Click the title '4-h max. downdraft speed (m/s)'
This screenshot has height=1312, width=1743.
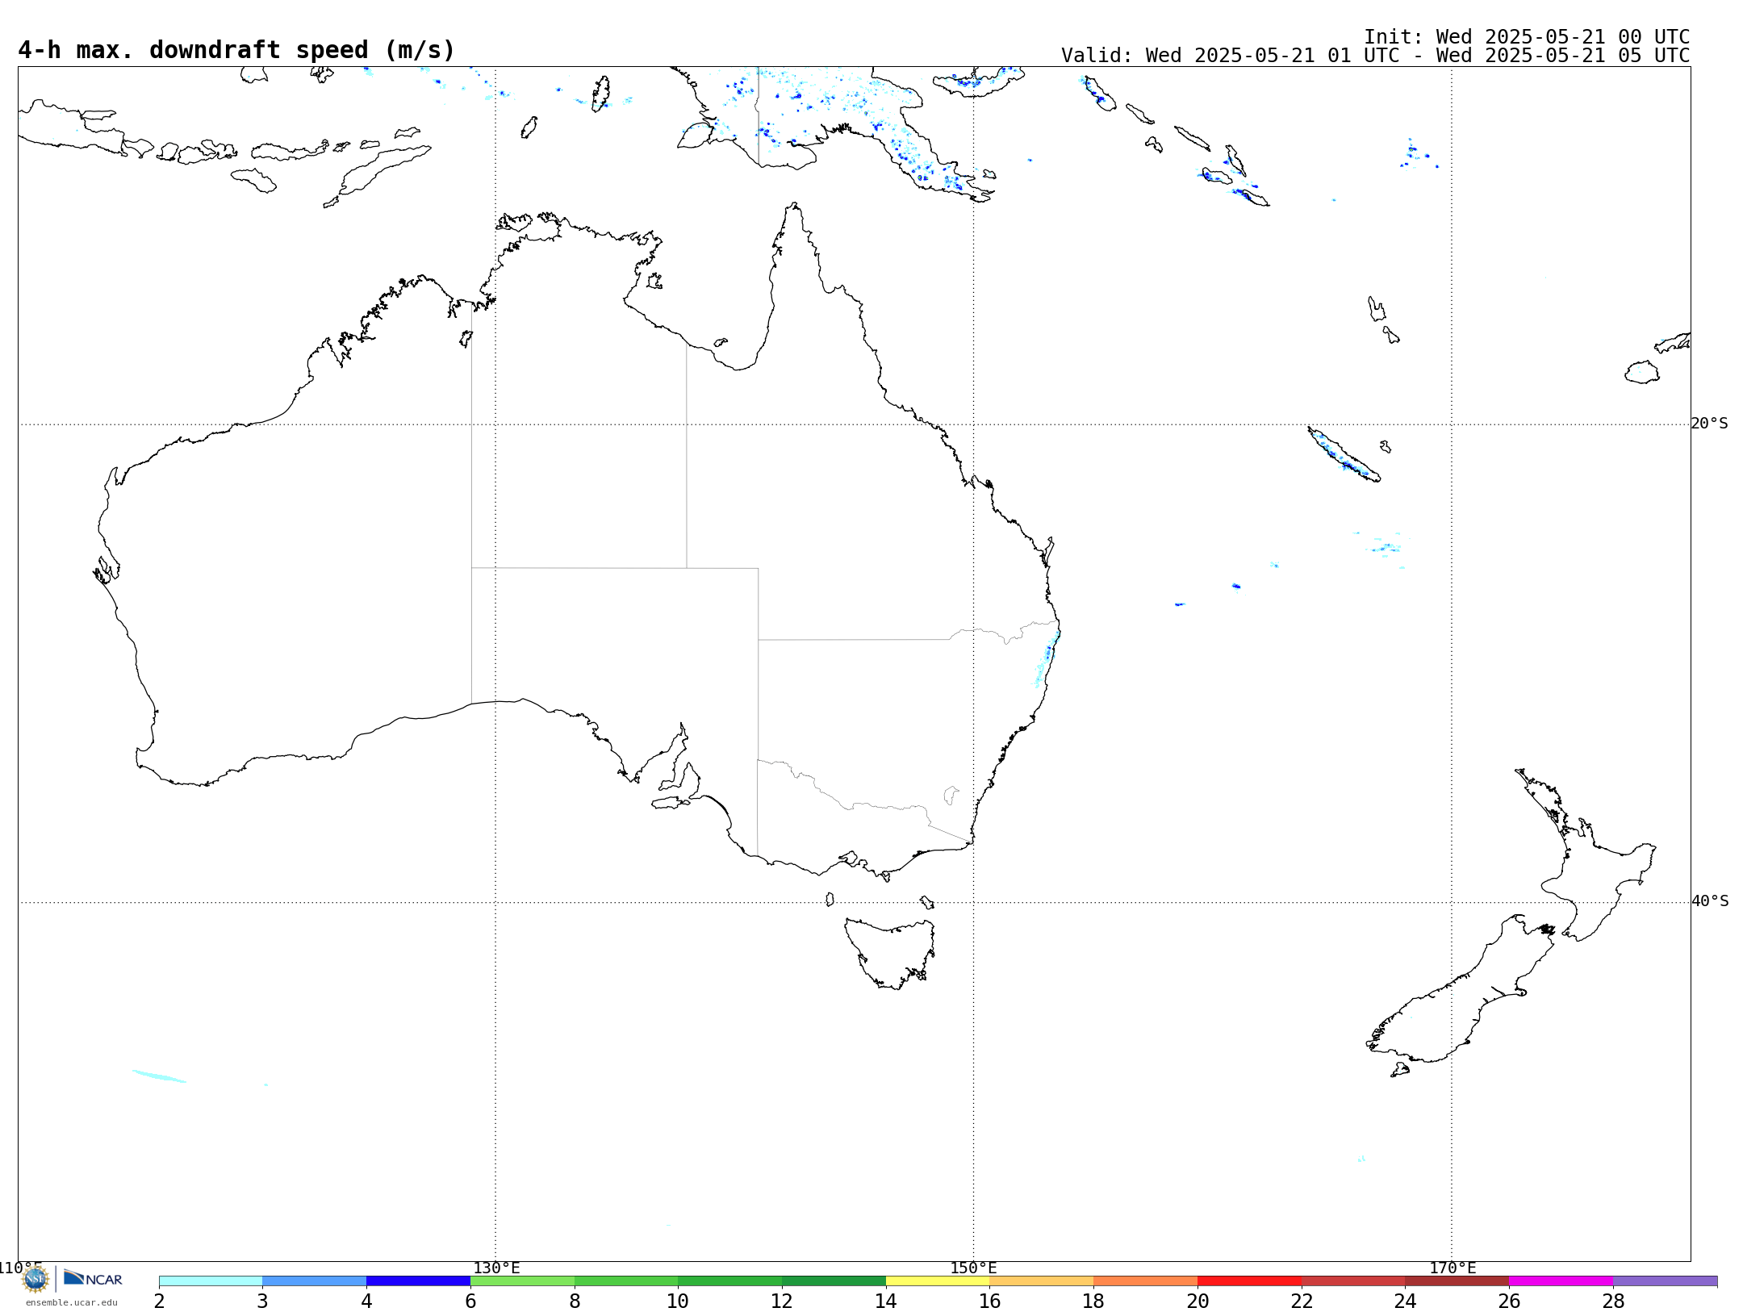(x=236, y=50)
